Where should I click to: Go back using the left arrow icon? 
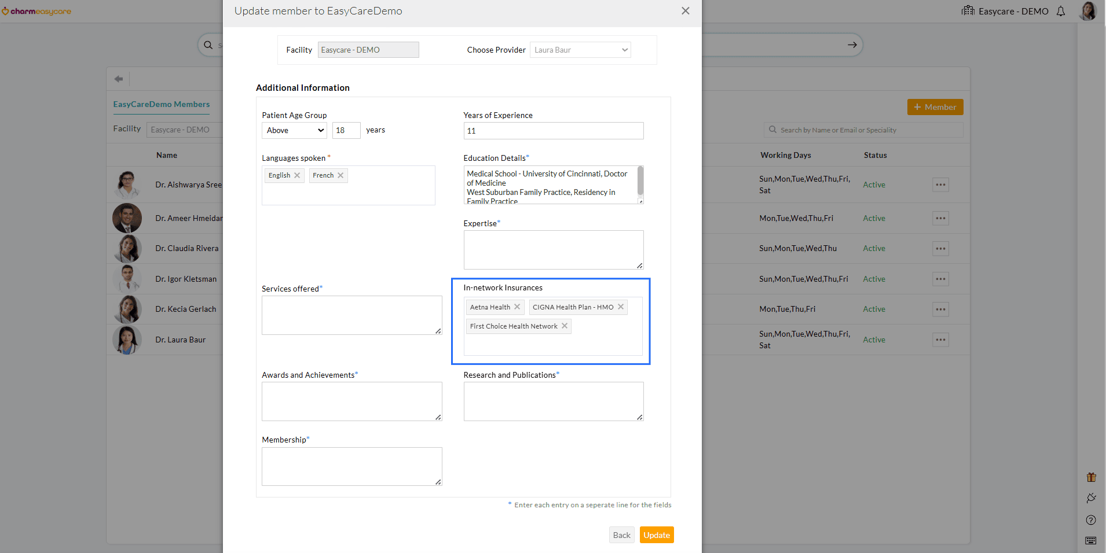pos(119,79)
